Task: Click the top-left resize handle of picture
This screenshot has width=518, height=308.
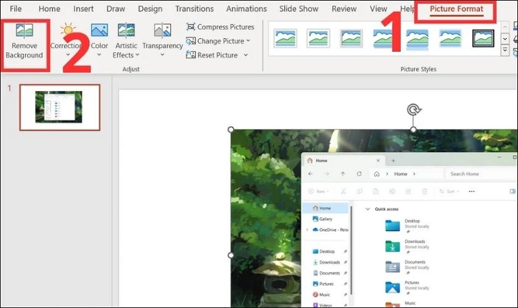Action: [231, 129]
